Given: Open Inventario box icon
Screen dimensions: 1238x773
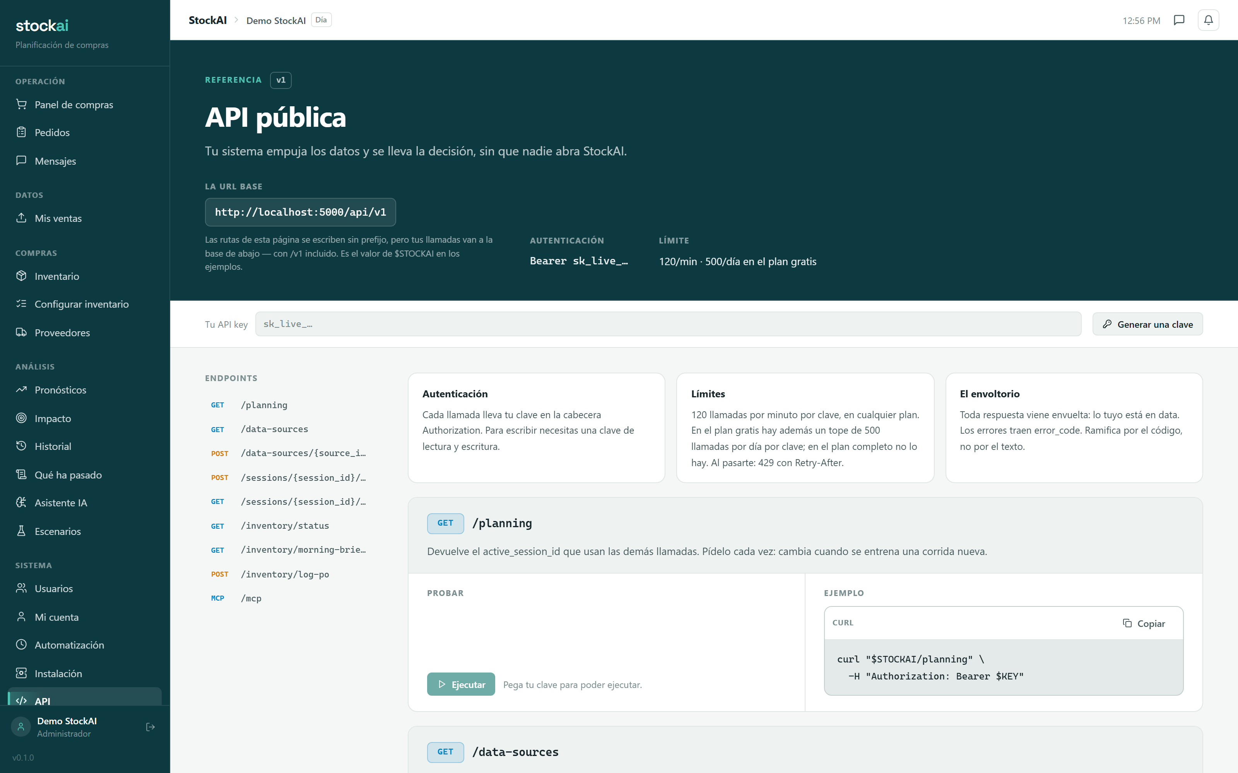Looking at the screenshot, I should point(21,276).
